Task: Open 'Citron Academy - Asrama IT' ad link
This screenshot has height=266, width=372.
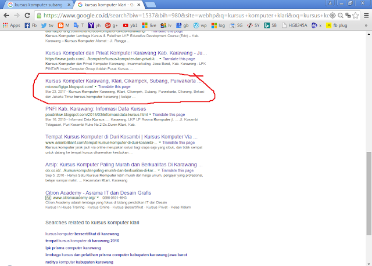Action: click(98, 193)
